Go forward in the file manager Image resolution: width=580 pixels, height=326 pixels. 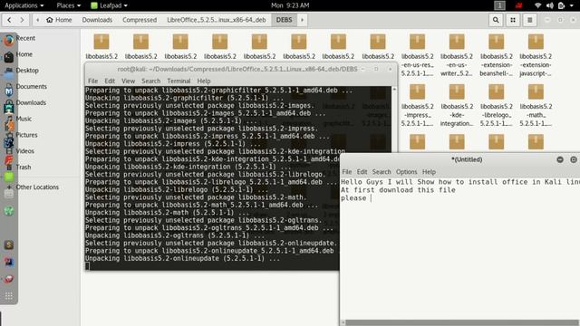[22, 20]
